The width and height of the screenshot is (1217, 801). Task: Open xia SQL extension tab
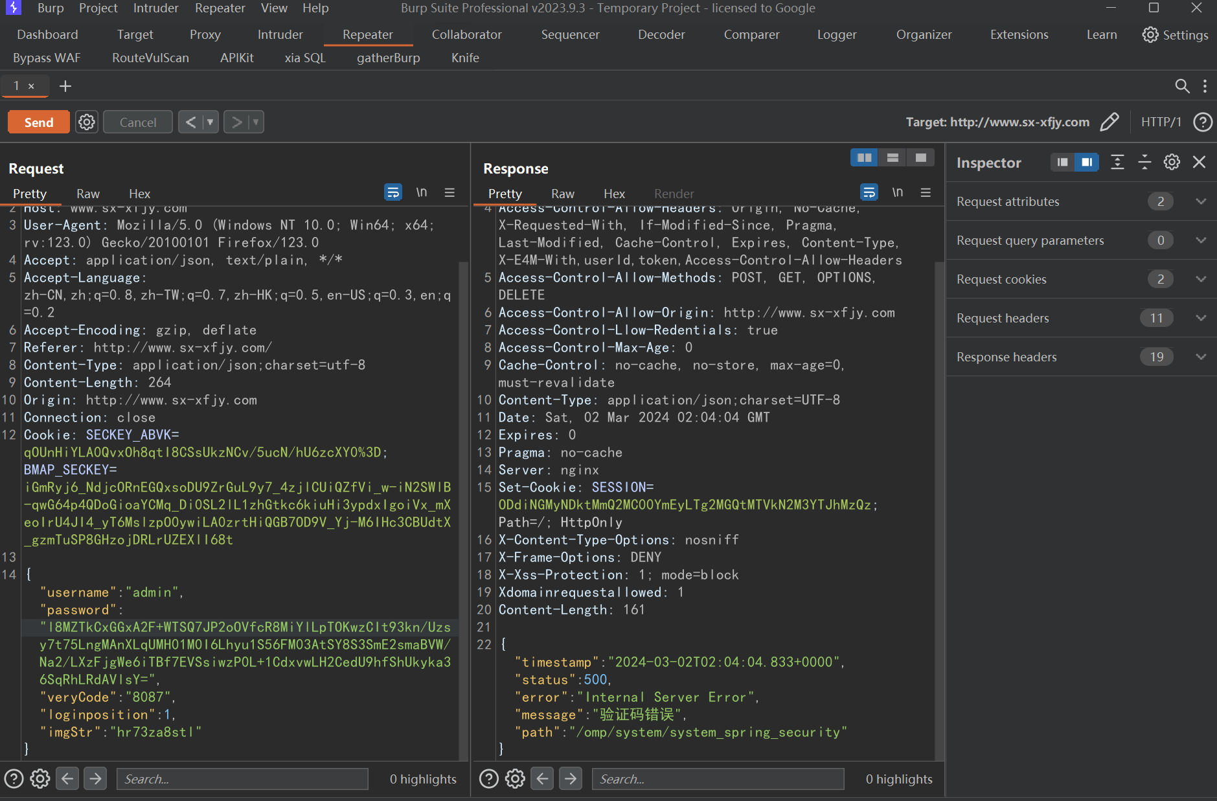coord(305,58)
